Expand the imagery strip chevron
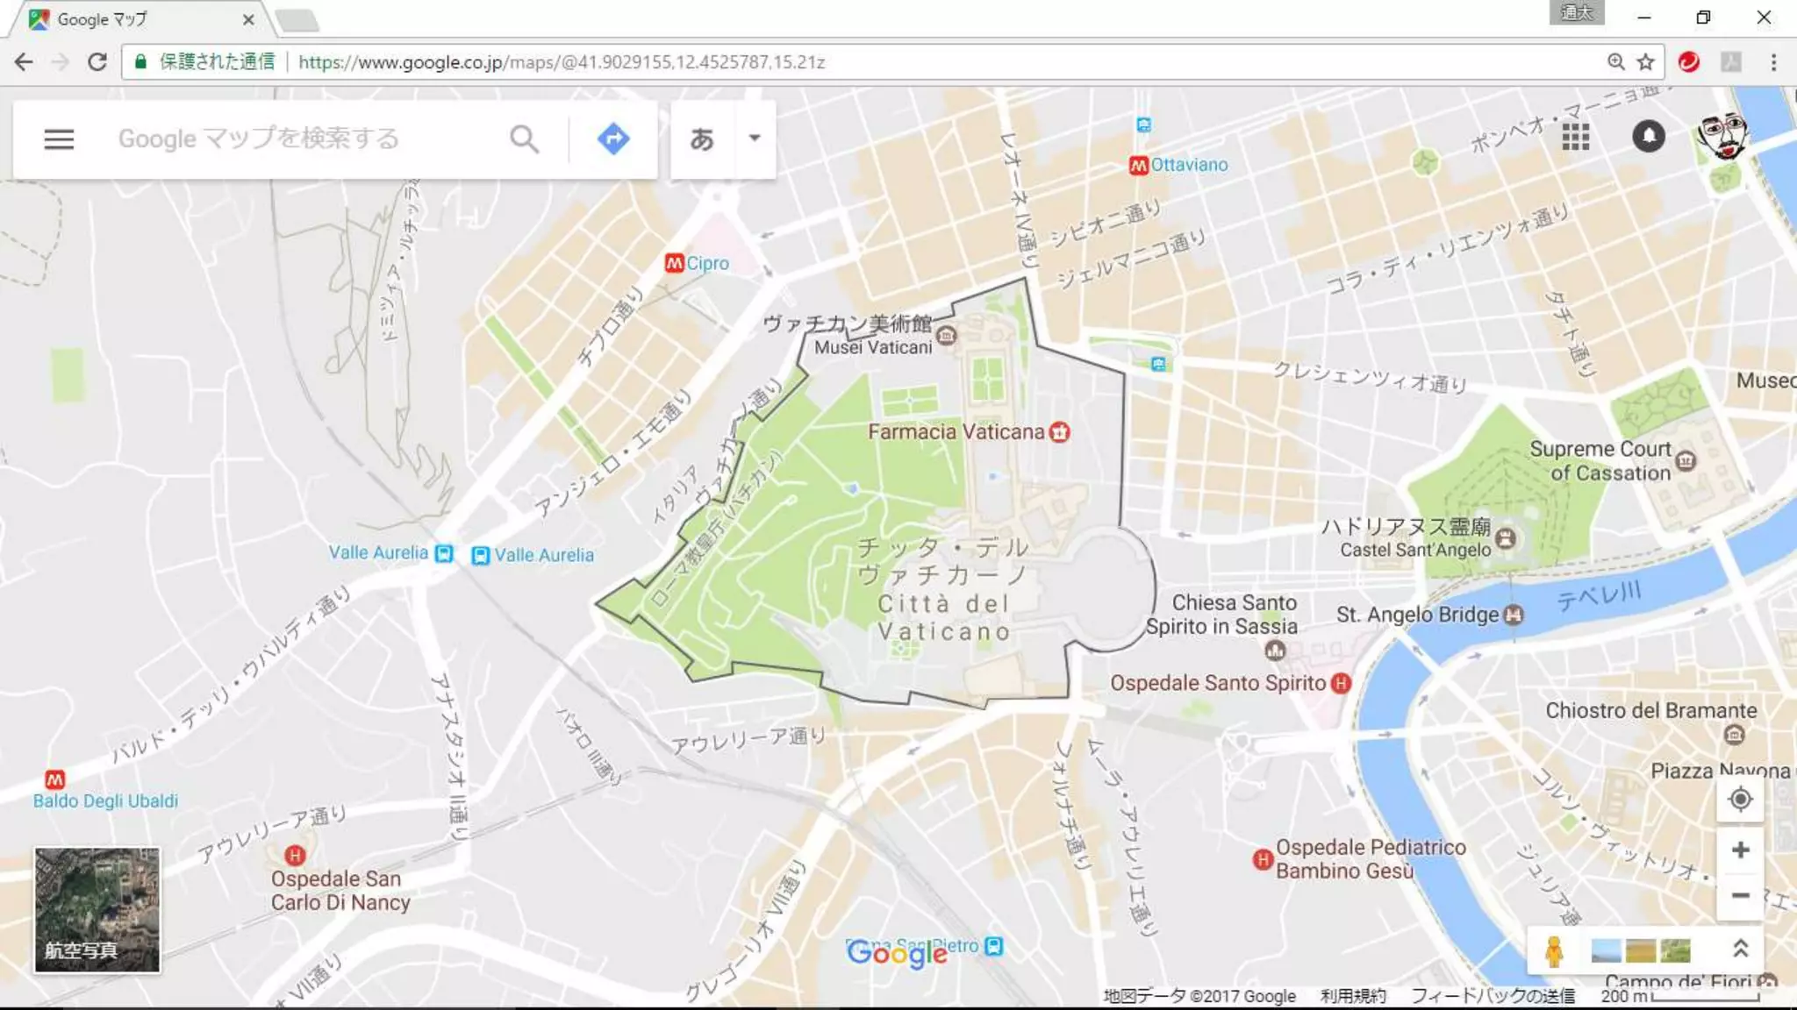This screenshot has width=1797, height=1010. (1740, 949)
